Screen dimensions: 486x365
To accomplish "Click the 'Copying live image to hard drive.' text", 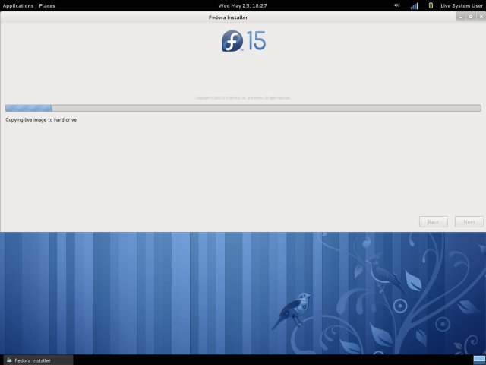I will click(42, 120).
